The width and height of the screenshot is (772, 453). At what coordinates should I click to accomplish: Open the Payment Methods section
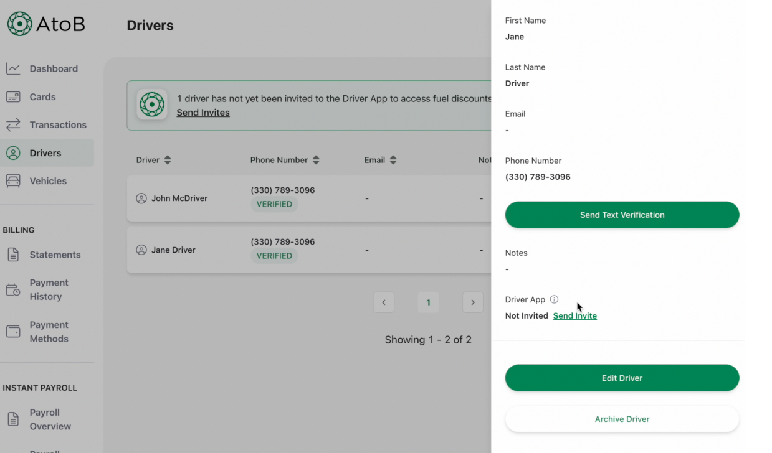[49, 332]
